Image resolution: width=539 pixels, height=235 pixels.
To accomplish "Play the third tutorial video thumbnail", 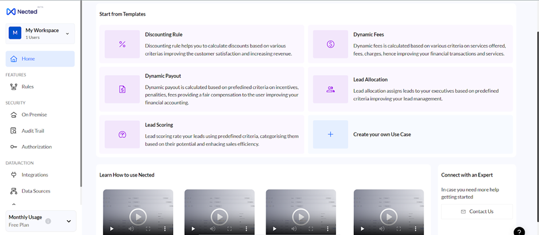I will tap(301, 217).
